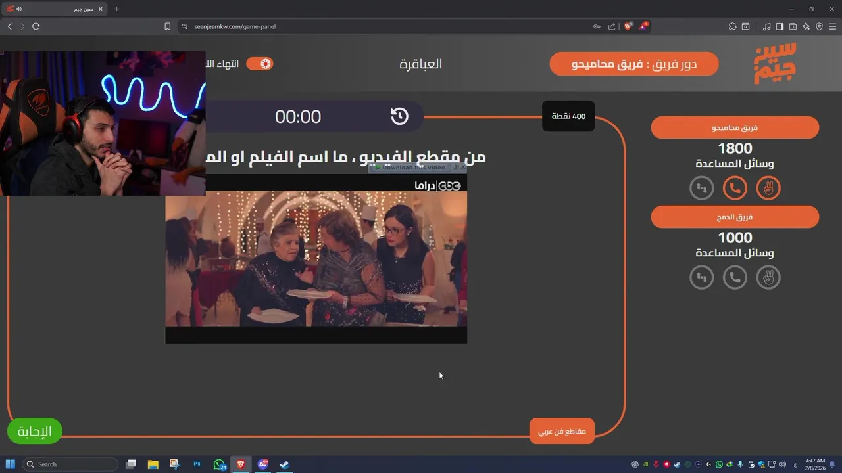This screenshot has height=473, width=842.
Task: Toggle the browser sidebar panel
Action: pos(780,26)
